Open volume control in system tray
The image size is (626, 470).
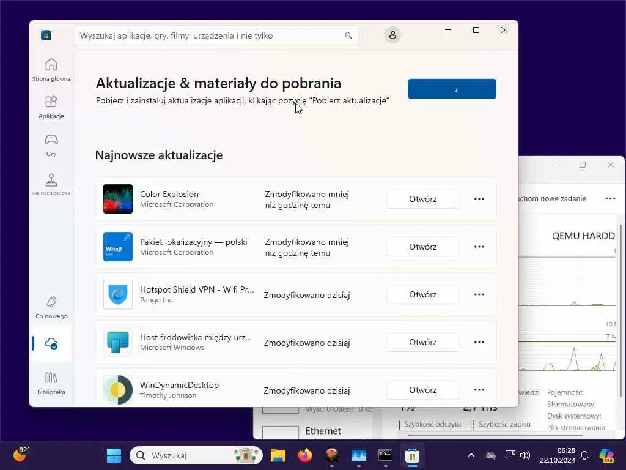pyautogui.click(x=525, y=455)
